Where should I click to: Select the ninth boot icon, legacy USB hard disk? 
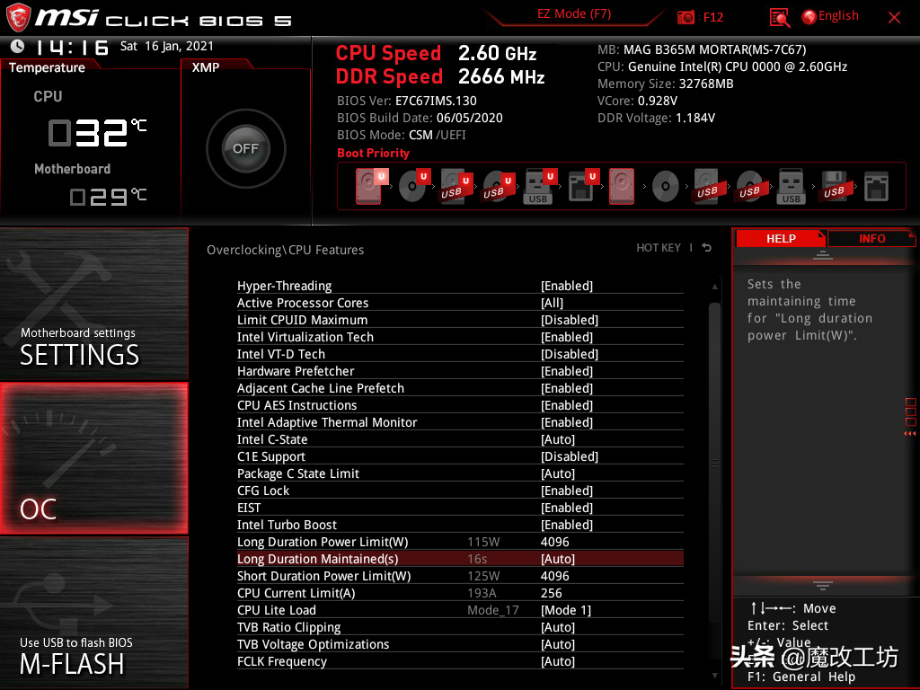point(707,186)
